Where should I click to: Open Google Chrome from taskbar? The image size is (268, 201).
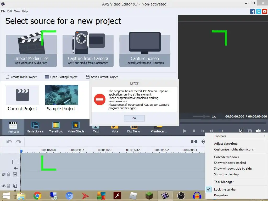coord(37,196)
